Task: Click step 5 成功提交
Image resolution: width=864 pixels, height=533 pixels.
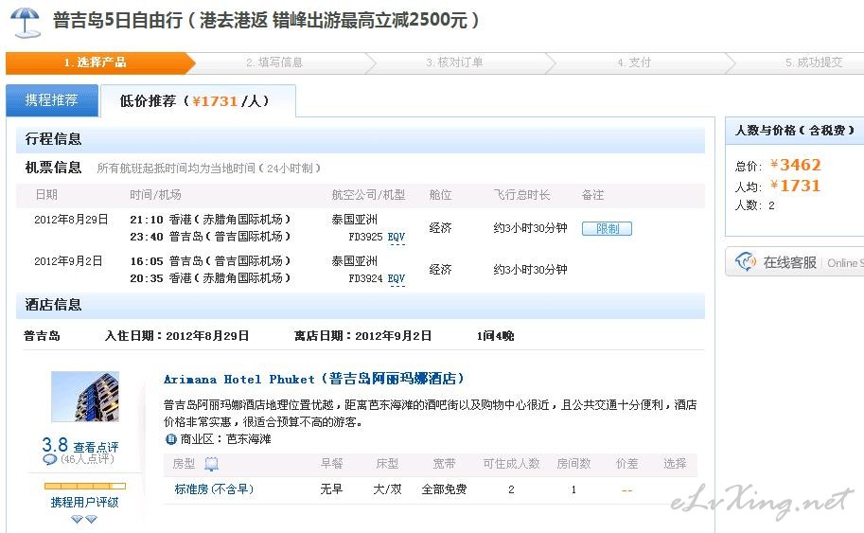Action: coord(814,62)
